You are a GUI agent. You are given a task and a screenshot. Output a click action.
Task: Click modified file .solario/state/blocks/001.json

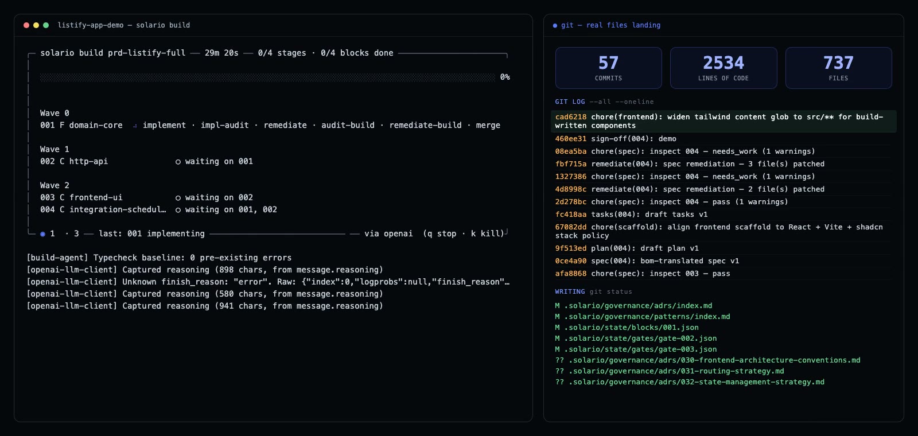pyautogui.click(x=627, y=328)
